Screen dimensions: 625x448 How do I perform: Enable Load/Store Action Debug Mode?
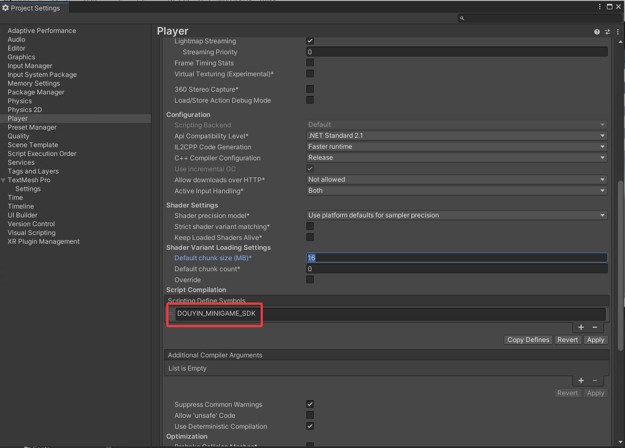tap(309, 100)
